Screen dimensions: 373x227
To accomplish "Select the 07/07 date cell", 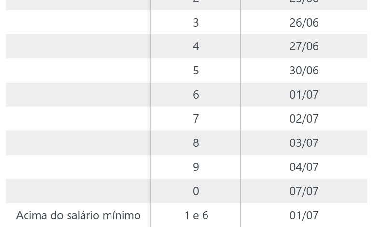I will (304, 191).
